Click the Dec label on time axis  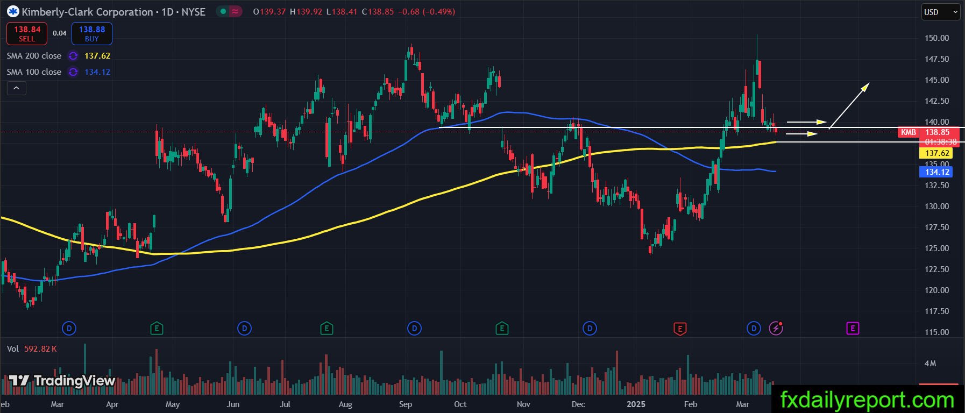point(578,404)
